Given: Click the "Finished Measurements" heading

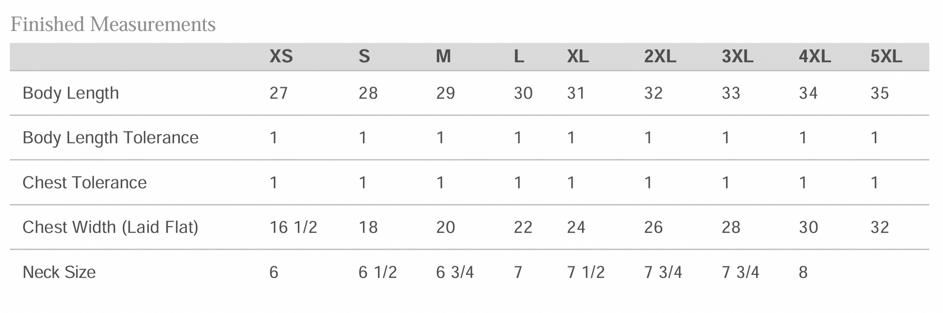Looking at the screenshot, I should (x=113, y=24).
